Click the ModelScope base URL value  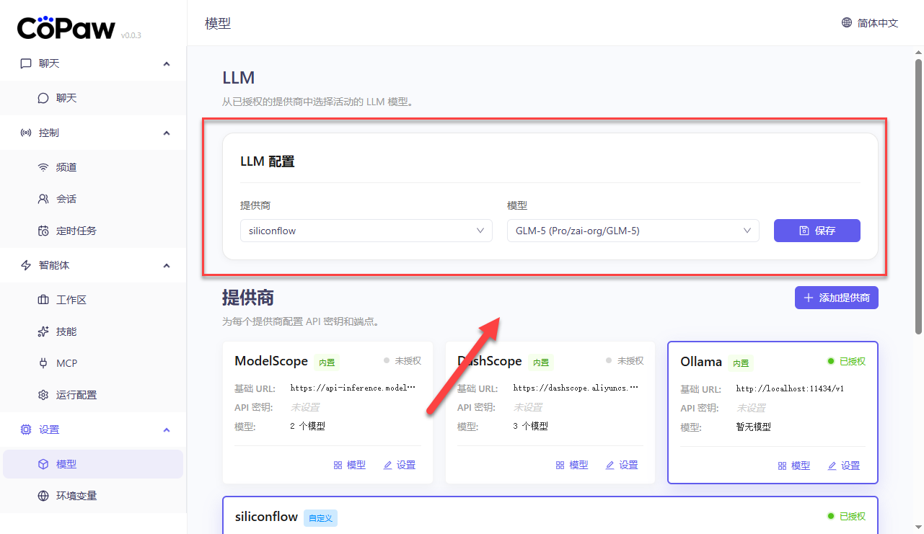click(x=353, y=388)
